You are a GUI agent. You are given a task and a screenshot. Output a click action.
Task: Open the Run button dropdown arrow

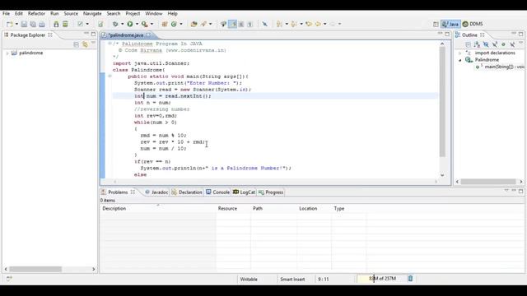pyautogui.click(x=137, y=24)
